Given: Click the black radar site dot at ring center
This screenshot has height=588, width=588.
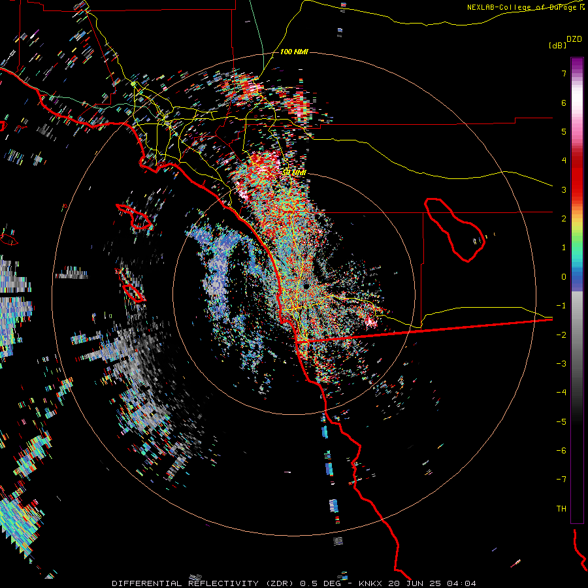Looking at the screenshot, I should [306, 287].
